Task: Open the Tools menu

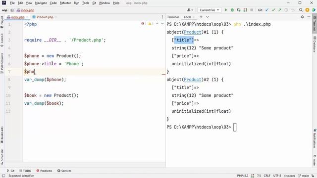Action: (86, 3)
